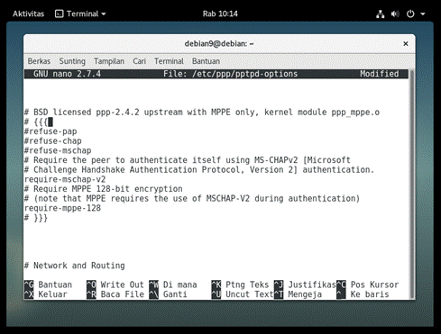Expand the system menu arrow beside power icon
This screenshot has width=441, height=334.
pyautogui.click(x=423, y=14)
